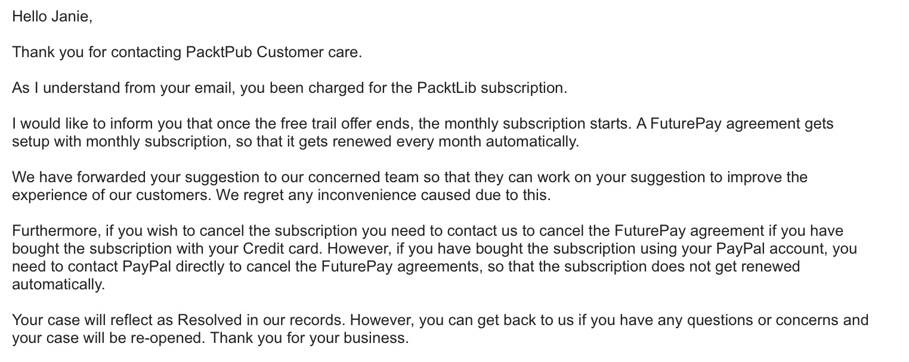The image size is (909, 362).
Task: Click the word 'Resolved' in the last paragraph
Action: 206,320
